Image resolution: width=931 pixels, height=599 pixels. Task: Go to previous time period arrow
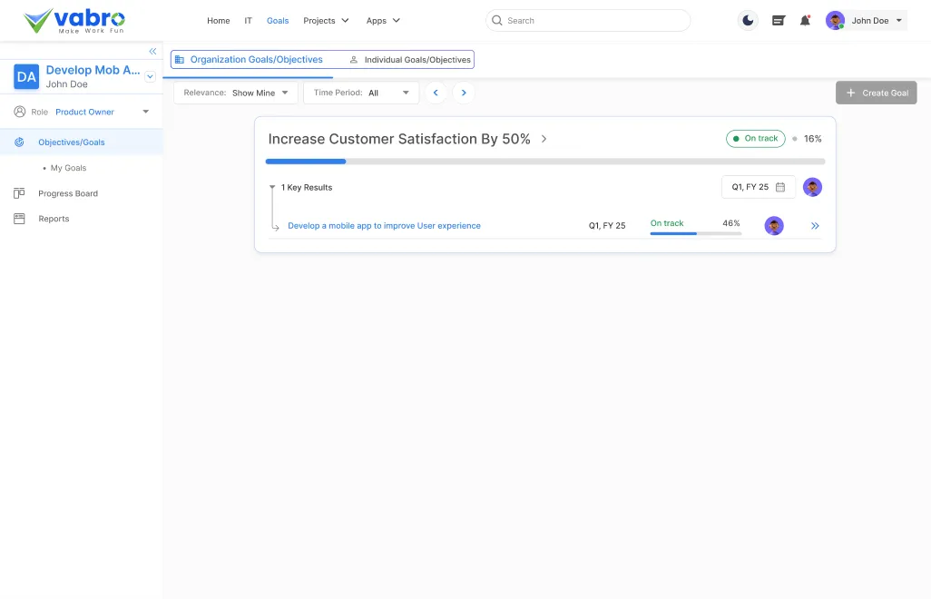pyautogui.click(x=436, y=93)
